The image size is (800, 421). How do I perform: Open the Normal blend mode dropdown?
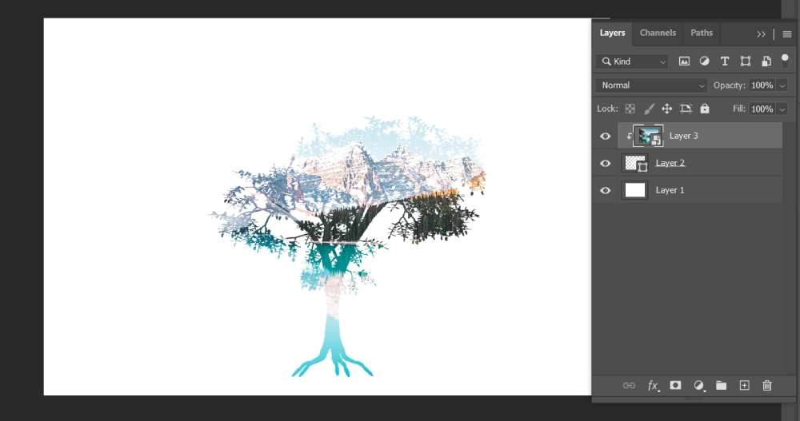(651, 85)
